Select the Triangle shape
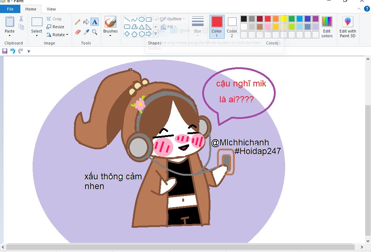This screenshot has width=371, height=252. click(x=142, y=27)
